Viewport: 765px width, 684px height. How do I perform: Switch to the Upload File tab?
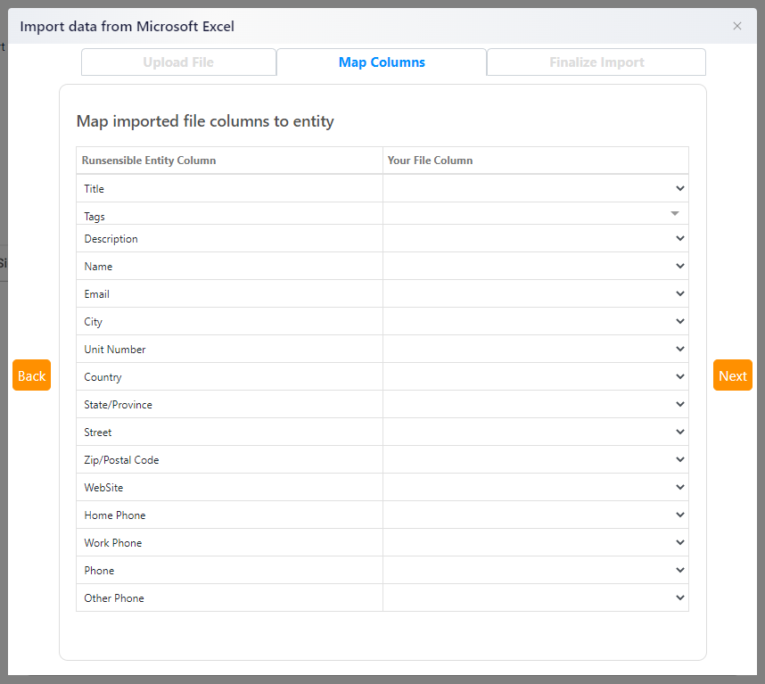pyautogui.click(x=178, y=62)
